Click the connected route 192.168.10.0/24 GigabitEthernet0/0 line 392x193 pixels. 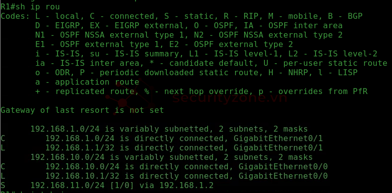[164, 167]
